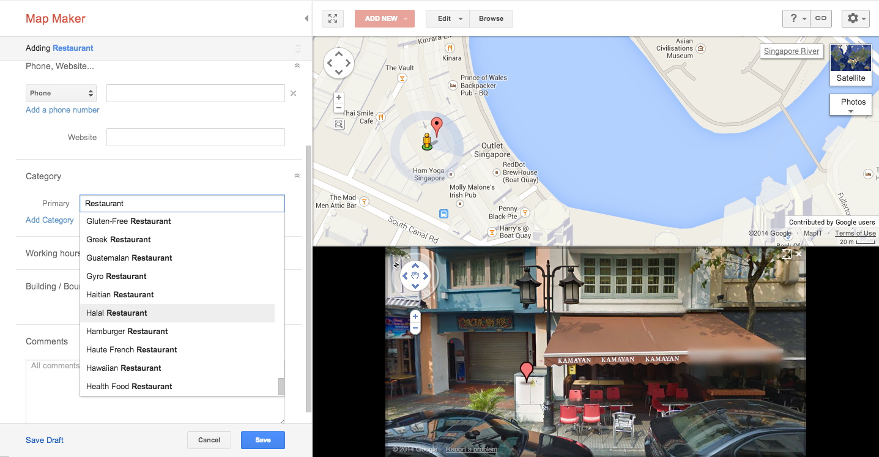Zoom in on Street View

pos(415,316)
